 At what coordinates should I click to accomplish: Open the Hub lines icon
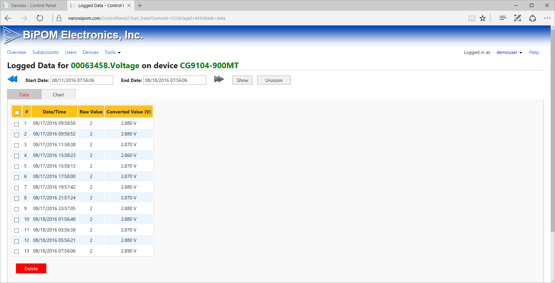click(x=503, y=18)
